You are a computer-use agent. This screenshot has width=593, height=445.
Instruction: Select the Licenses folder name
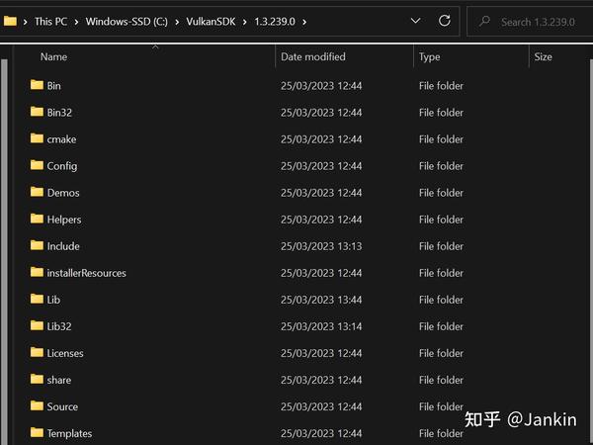click(65, 353)
